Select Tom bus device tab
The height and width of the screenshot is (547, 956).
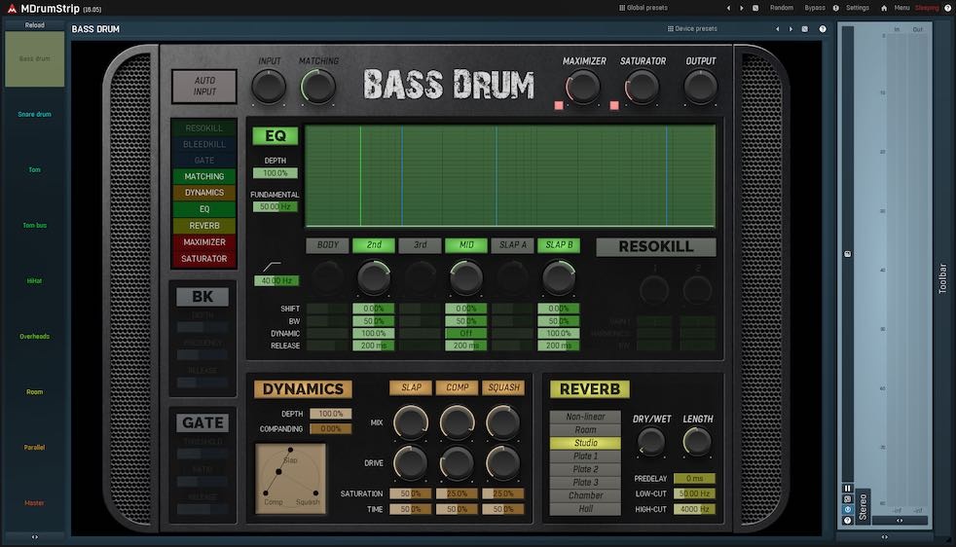coord(35,225)
